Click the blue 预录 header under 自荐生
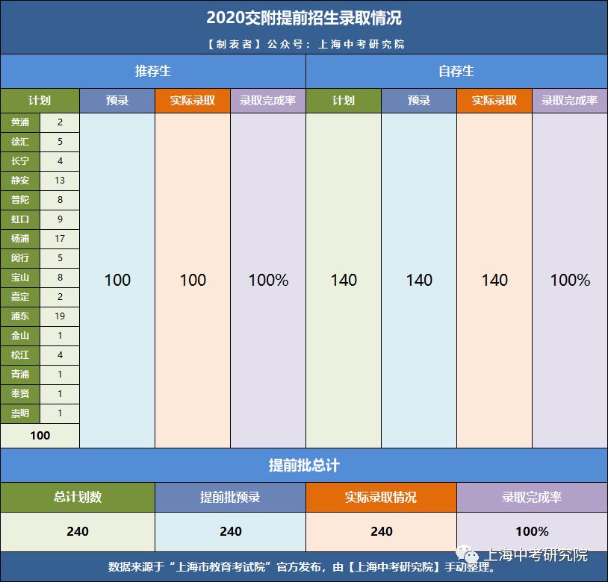The height and width of the screenshot is (582, 608). (x=419, y=100)
